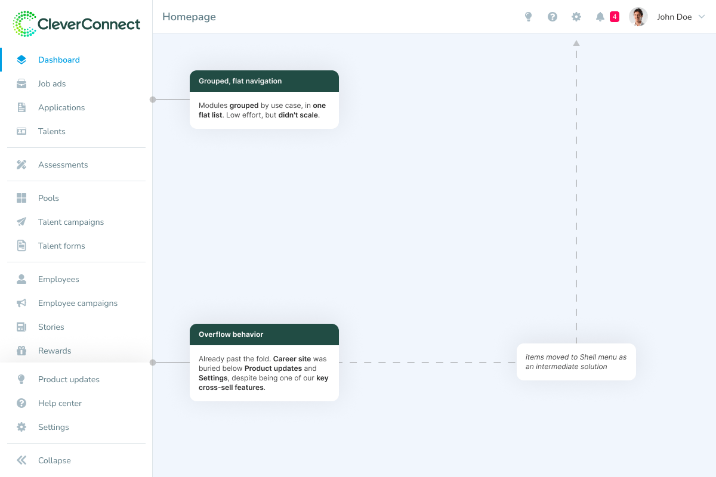The width and height of the screenshot is (716, 477).
Task: Click the Collapse double-chevron icon
Action: (x=21, y=460)
